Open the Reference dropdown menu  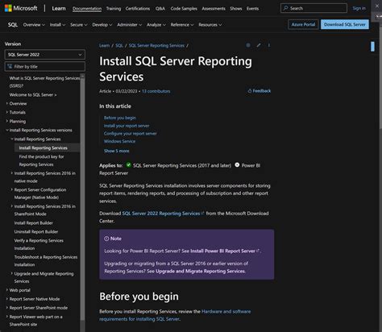click(x=182, y=25)
